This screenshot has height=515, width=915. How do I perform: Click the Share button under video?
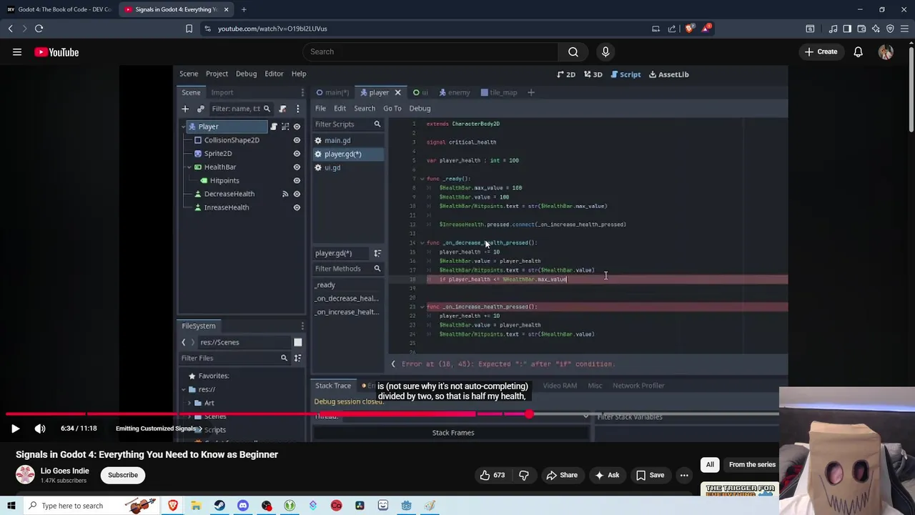[562, 475]
